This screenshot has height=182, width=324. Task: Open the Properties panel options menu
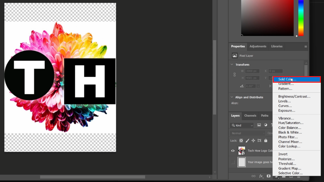[x=306, y=46]
